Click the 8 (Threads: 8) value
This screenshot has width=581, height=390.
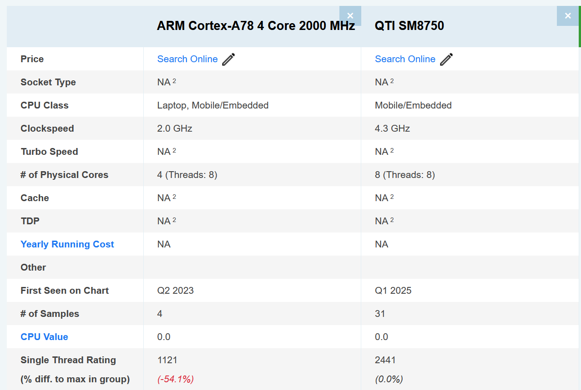point(405,175)
